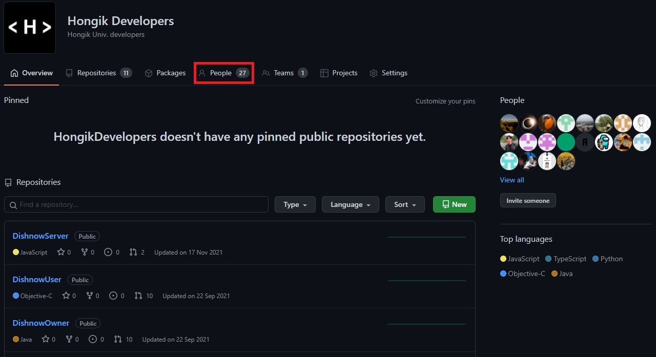656x357 pixels.
Task: Open stargazers count for DishnowOwner
Action: (x=49, y=339)
